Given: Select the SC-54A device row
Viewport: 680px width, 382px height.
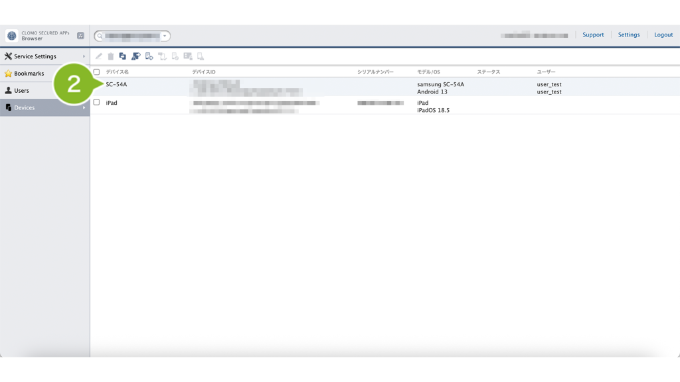Looking at the screenshot, I should pos(117,85).
